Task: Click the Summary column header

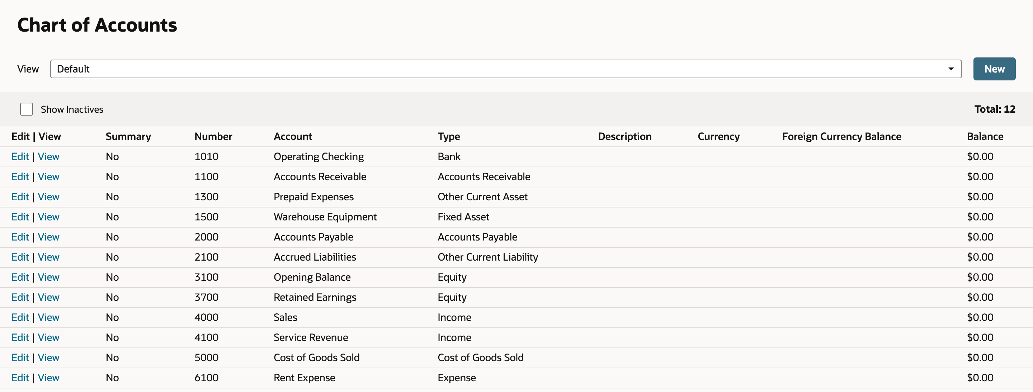Action: (128, 136)
